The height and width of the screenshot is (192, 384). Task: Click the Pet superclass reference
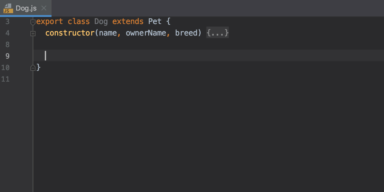(155, 21)
